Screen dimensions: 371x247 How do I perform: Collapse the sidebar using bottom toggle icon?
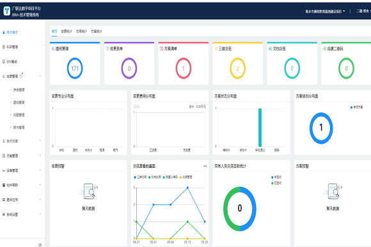40,244
